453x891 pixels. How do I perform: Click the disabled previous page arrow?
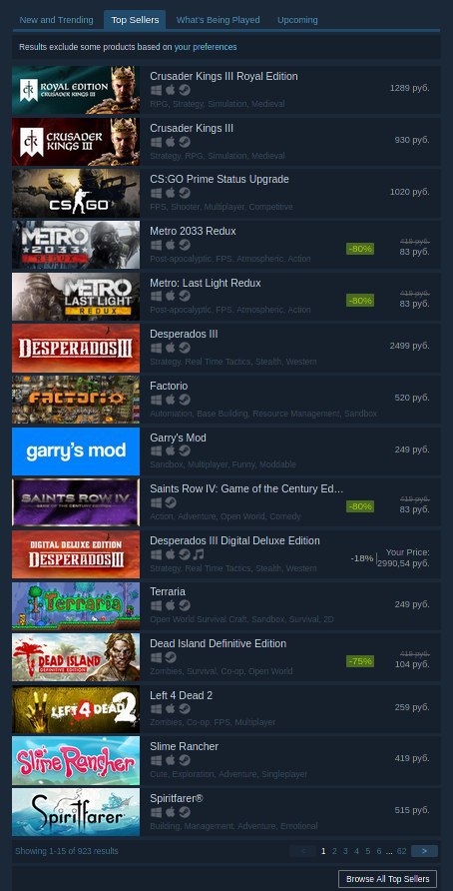point(302,851)
